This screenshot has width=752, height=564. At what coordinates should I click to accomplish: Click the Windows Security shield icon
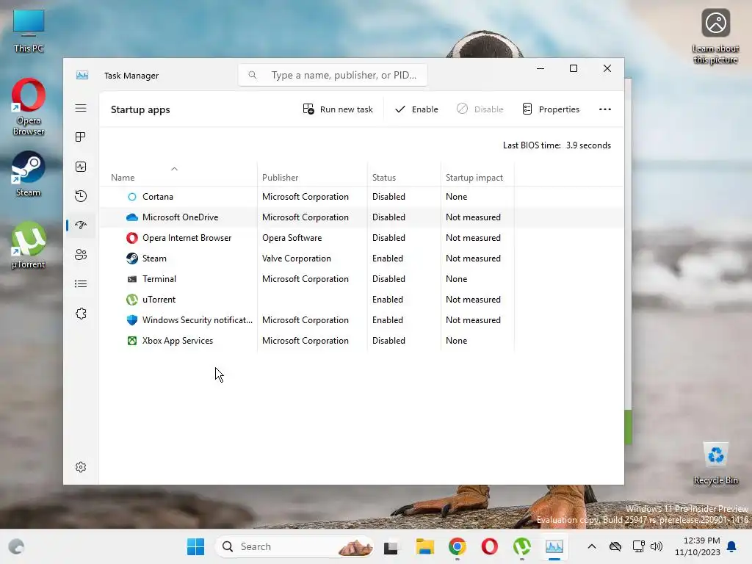132,320
